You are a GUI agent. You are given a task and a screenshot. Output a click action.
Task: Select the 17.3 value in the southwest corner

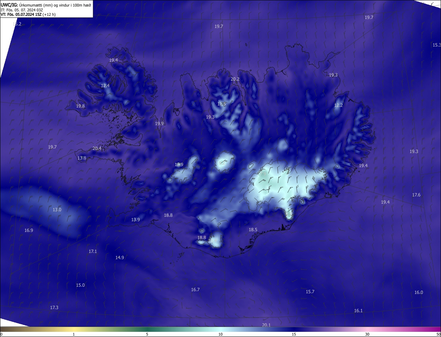[54, 308]
